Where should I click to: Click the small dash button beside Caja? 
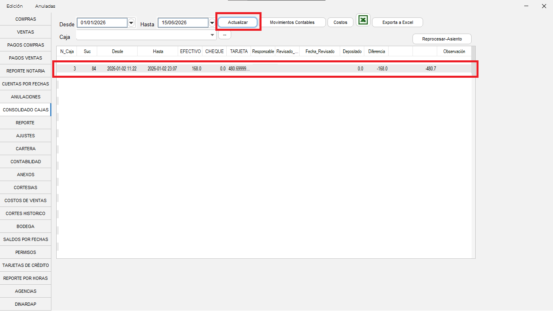tap(225, 35)
